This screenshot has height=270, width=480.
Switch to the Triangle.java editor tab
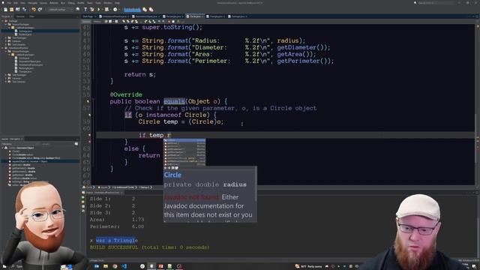216,16
